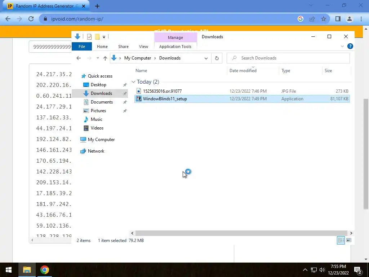The height and width of the screenshot is (277, 369).
Task: Open the Windows Start menu
Action: [9, 270]
